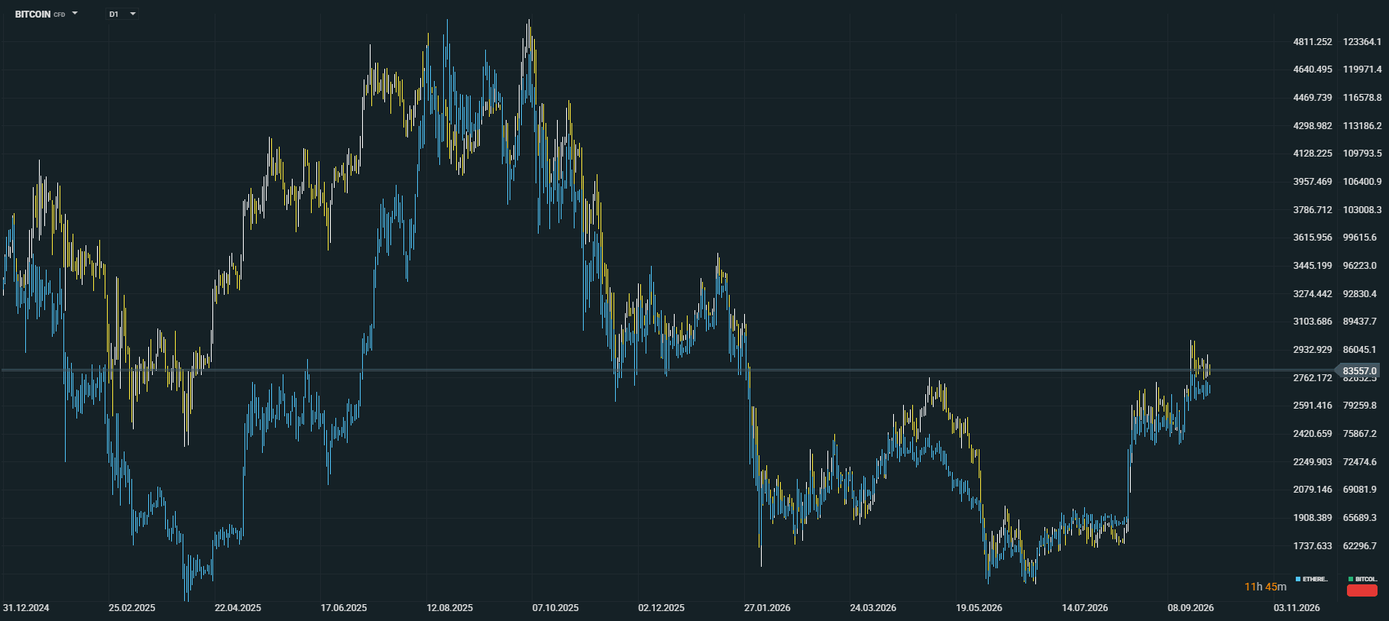Select the BITCOI.. legend label
Image resolution: width=1389 pixels, height=621 pixels.
(1367, 579)
